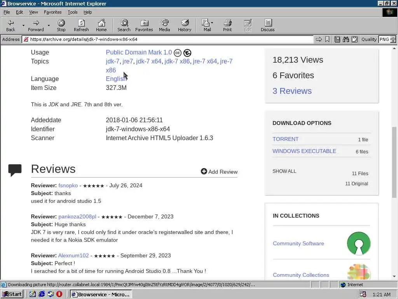The height and width of the screenshot is (299, 398).
Task: Click the bookmarked-page icon in Browservice bar
Action: click(x=337, y=39)
